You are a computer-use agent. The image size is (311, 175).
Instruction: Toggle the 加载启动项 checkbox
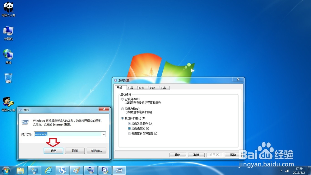point(129,129)
